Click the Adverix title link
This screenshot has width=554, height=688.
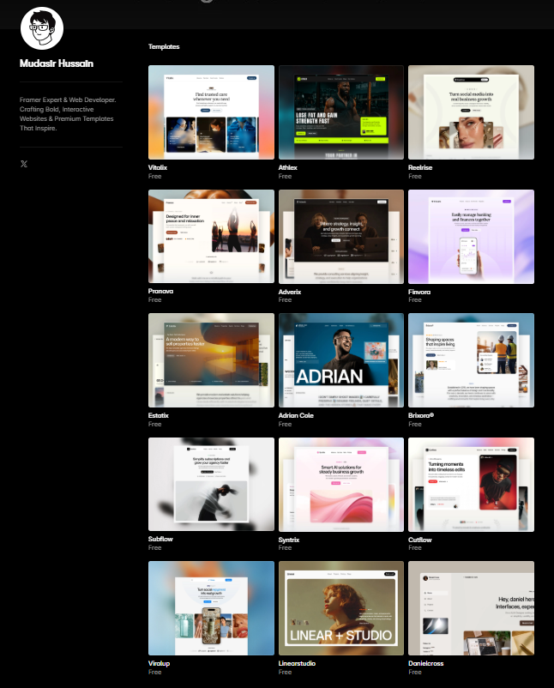[290, 292]
